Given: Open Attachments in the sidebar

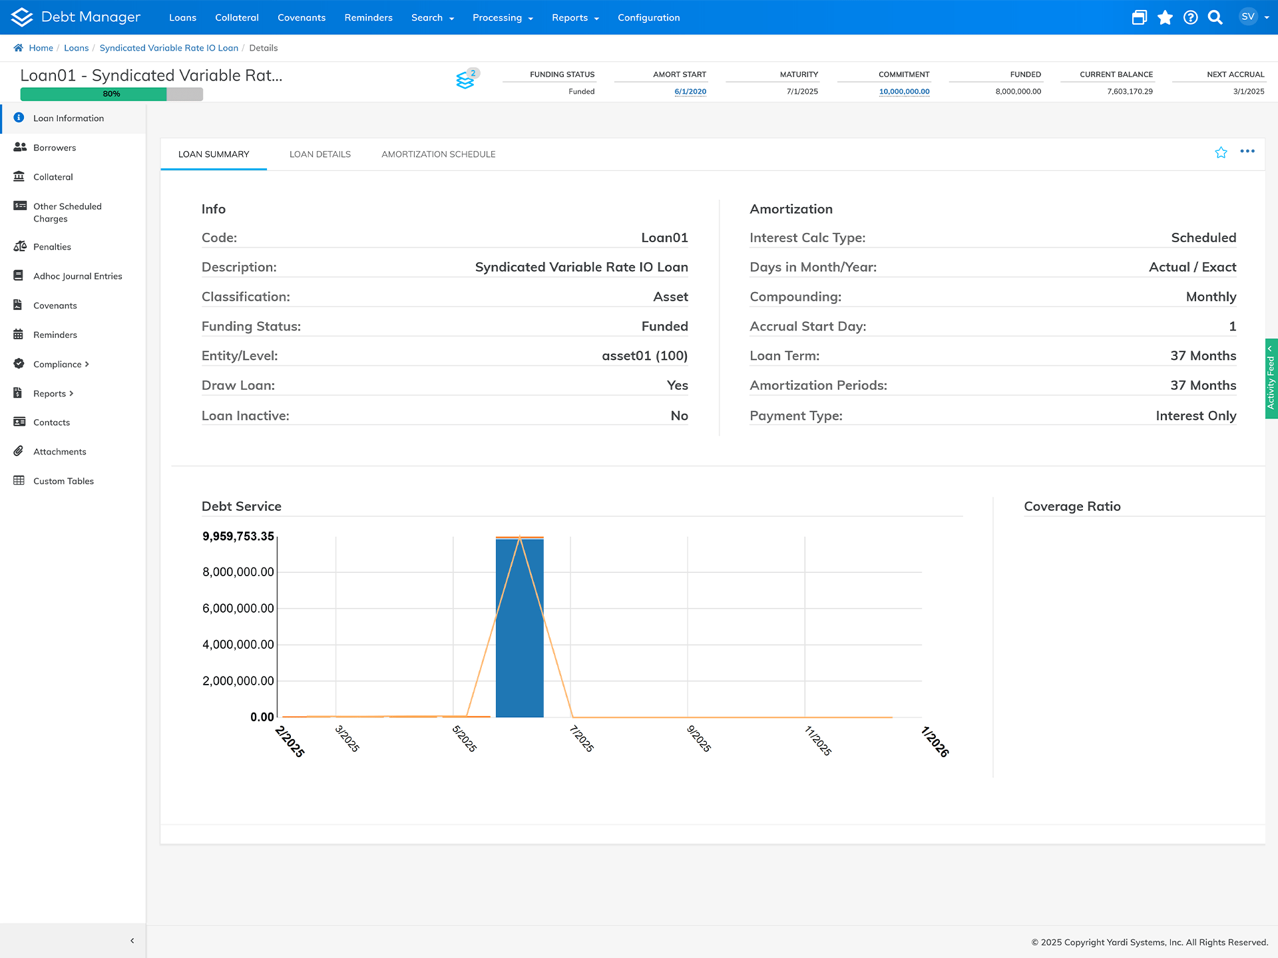Looking at the screenshot, I should coord(60,452).
